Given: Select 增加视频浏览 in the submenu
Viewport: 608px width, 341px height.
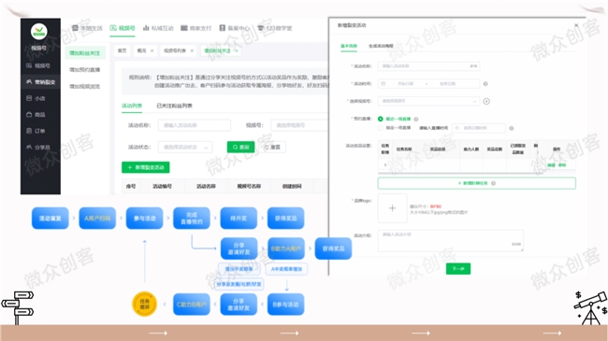Looking at the screenshot, I should click(85, 86).
